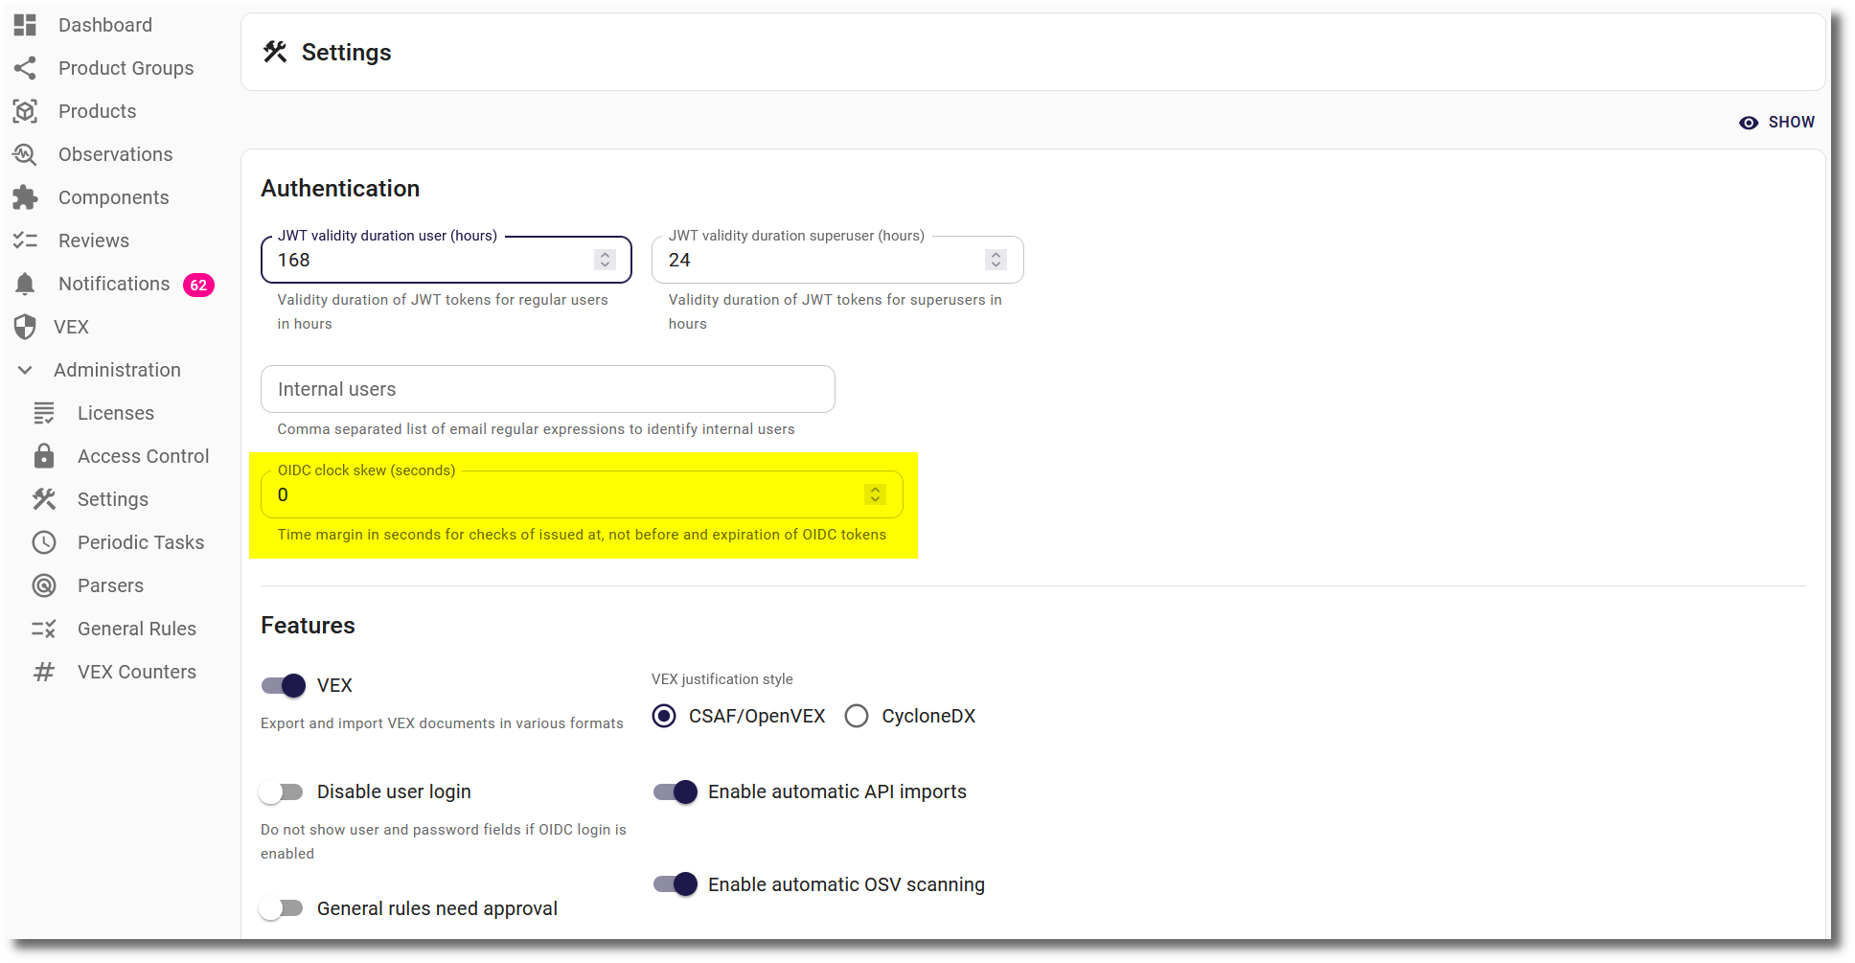1855x963 pixels.
Task: Collapse the Administration menu chevron
Action: tap(25, 370)
